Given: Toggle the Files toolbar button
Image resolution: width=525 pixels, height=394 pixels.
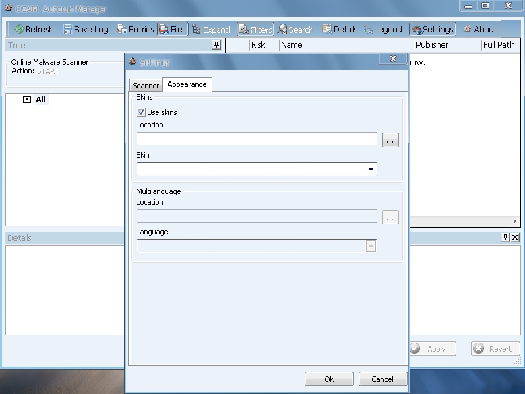Looking at the screenshot, I should (x=173, y=30).
